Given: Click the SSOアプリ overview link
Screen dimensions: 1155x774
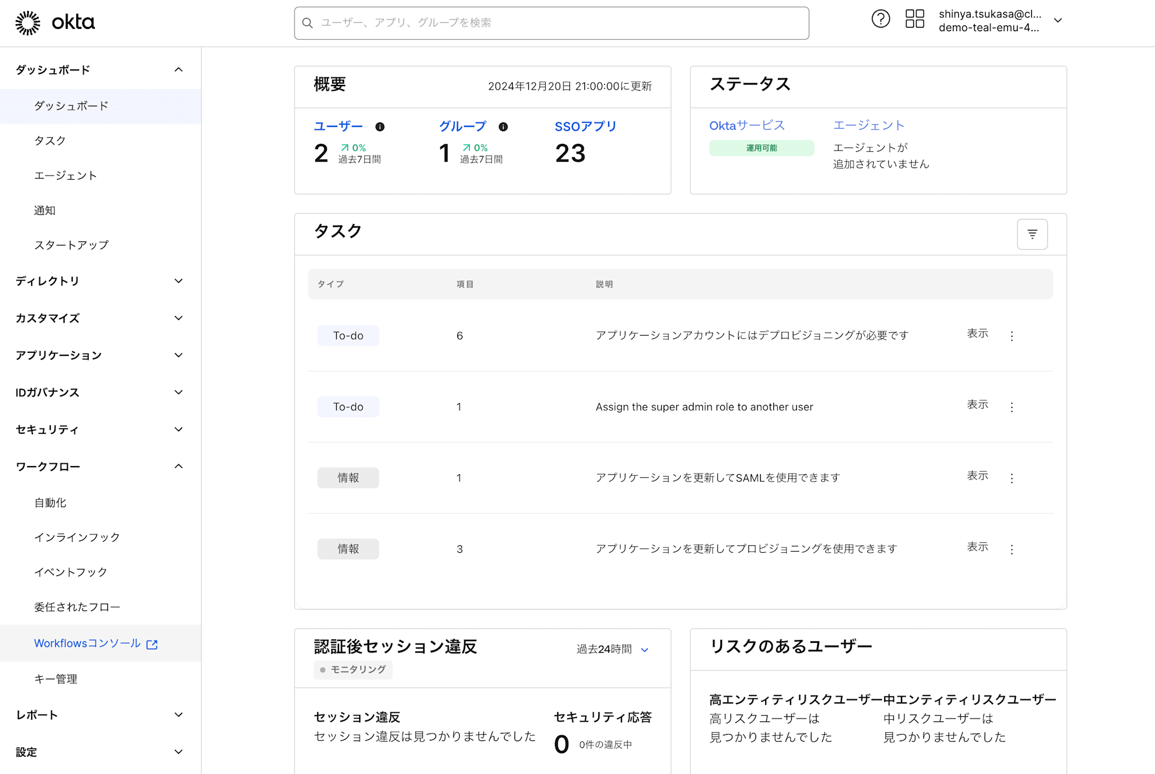Looking at the screenshot, I should (586, 126).
